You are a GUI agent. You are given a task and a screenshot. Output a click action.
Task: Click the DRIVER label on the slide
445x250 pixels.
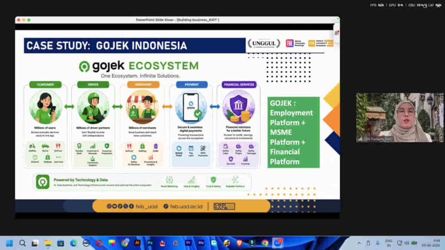93,85
